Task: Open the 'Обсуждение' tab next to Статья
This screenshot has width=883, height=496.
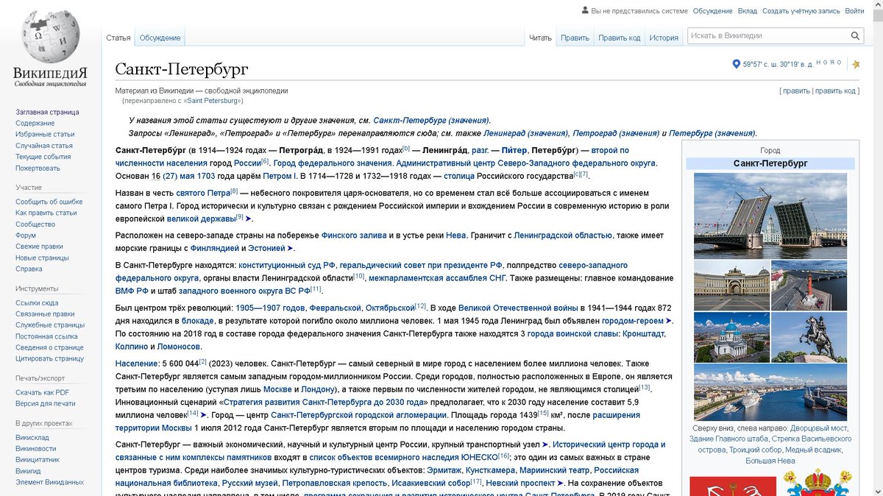Action: [160, 38]
